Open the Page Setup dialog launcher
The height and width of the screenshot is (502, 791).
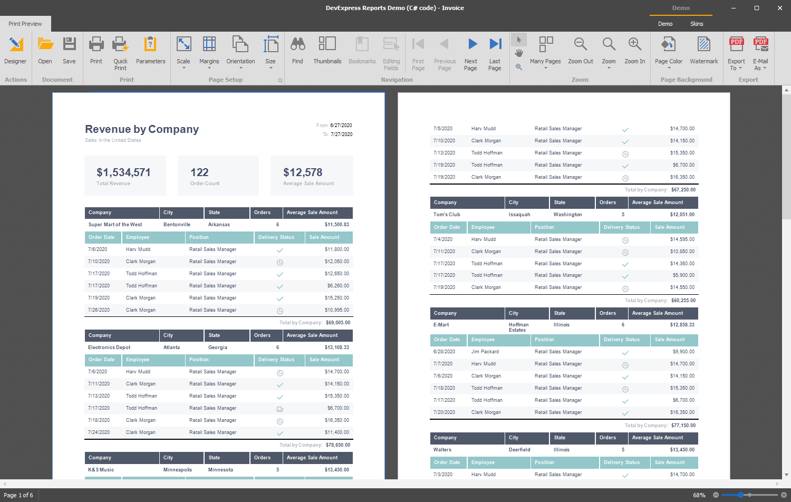[280, 80]
